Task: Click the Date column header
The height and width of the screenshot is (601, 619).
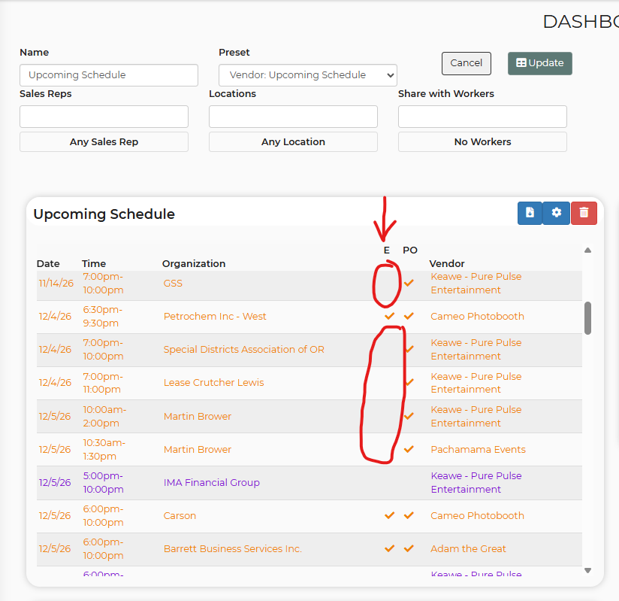Action: tap(48, 264)
